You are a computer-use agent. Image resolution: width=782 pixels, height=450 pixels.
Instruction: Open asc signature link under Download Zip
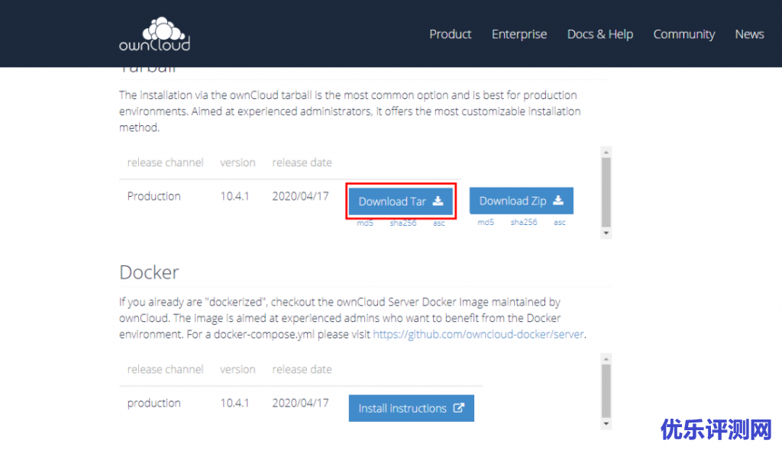coord(560,223)
